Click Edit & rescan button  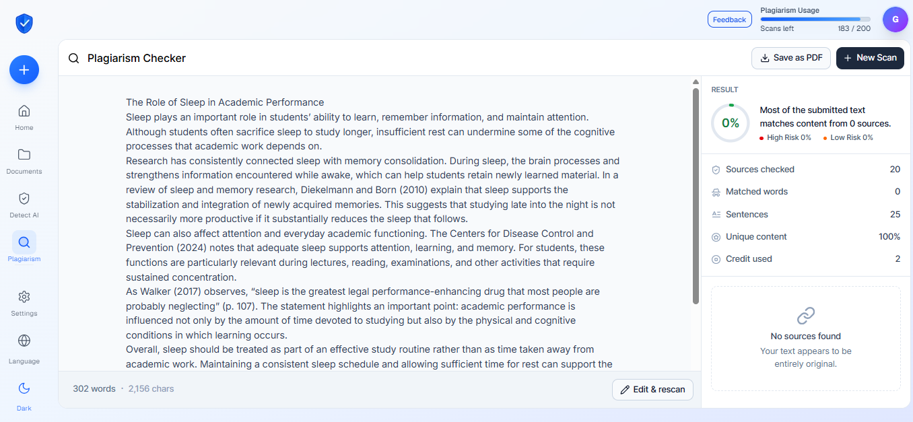652,389
